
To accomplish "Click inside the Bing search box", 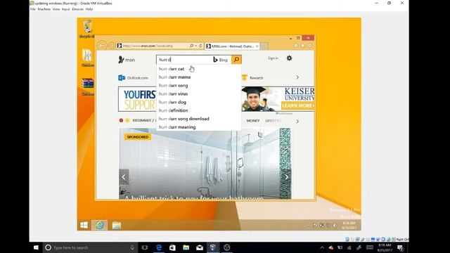I will click(x=185, y=60).
